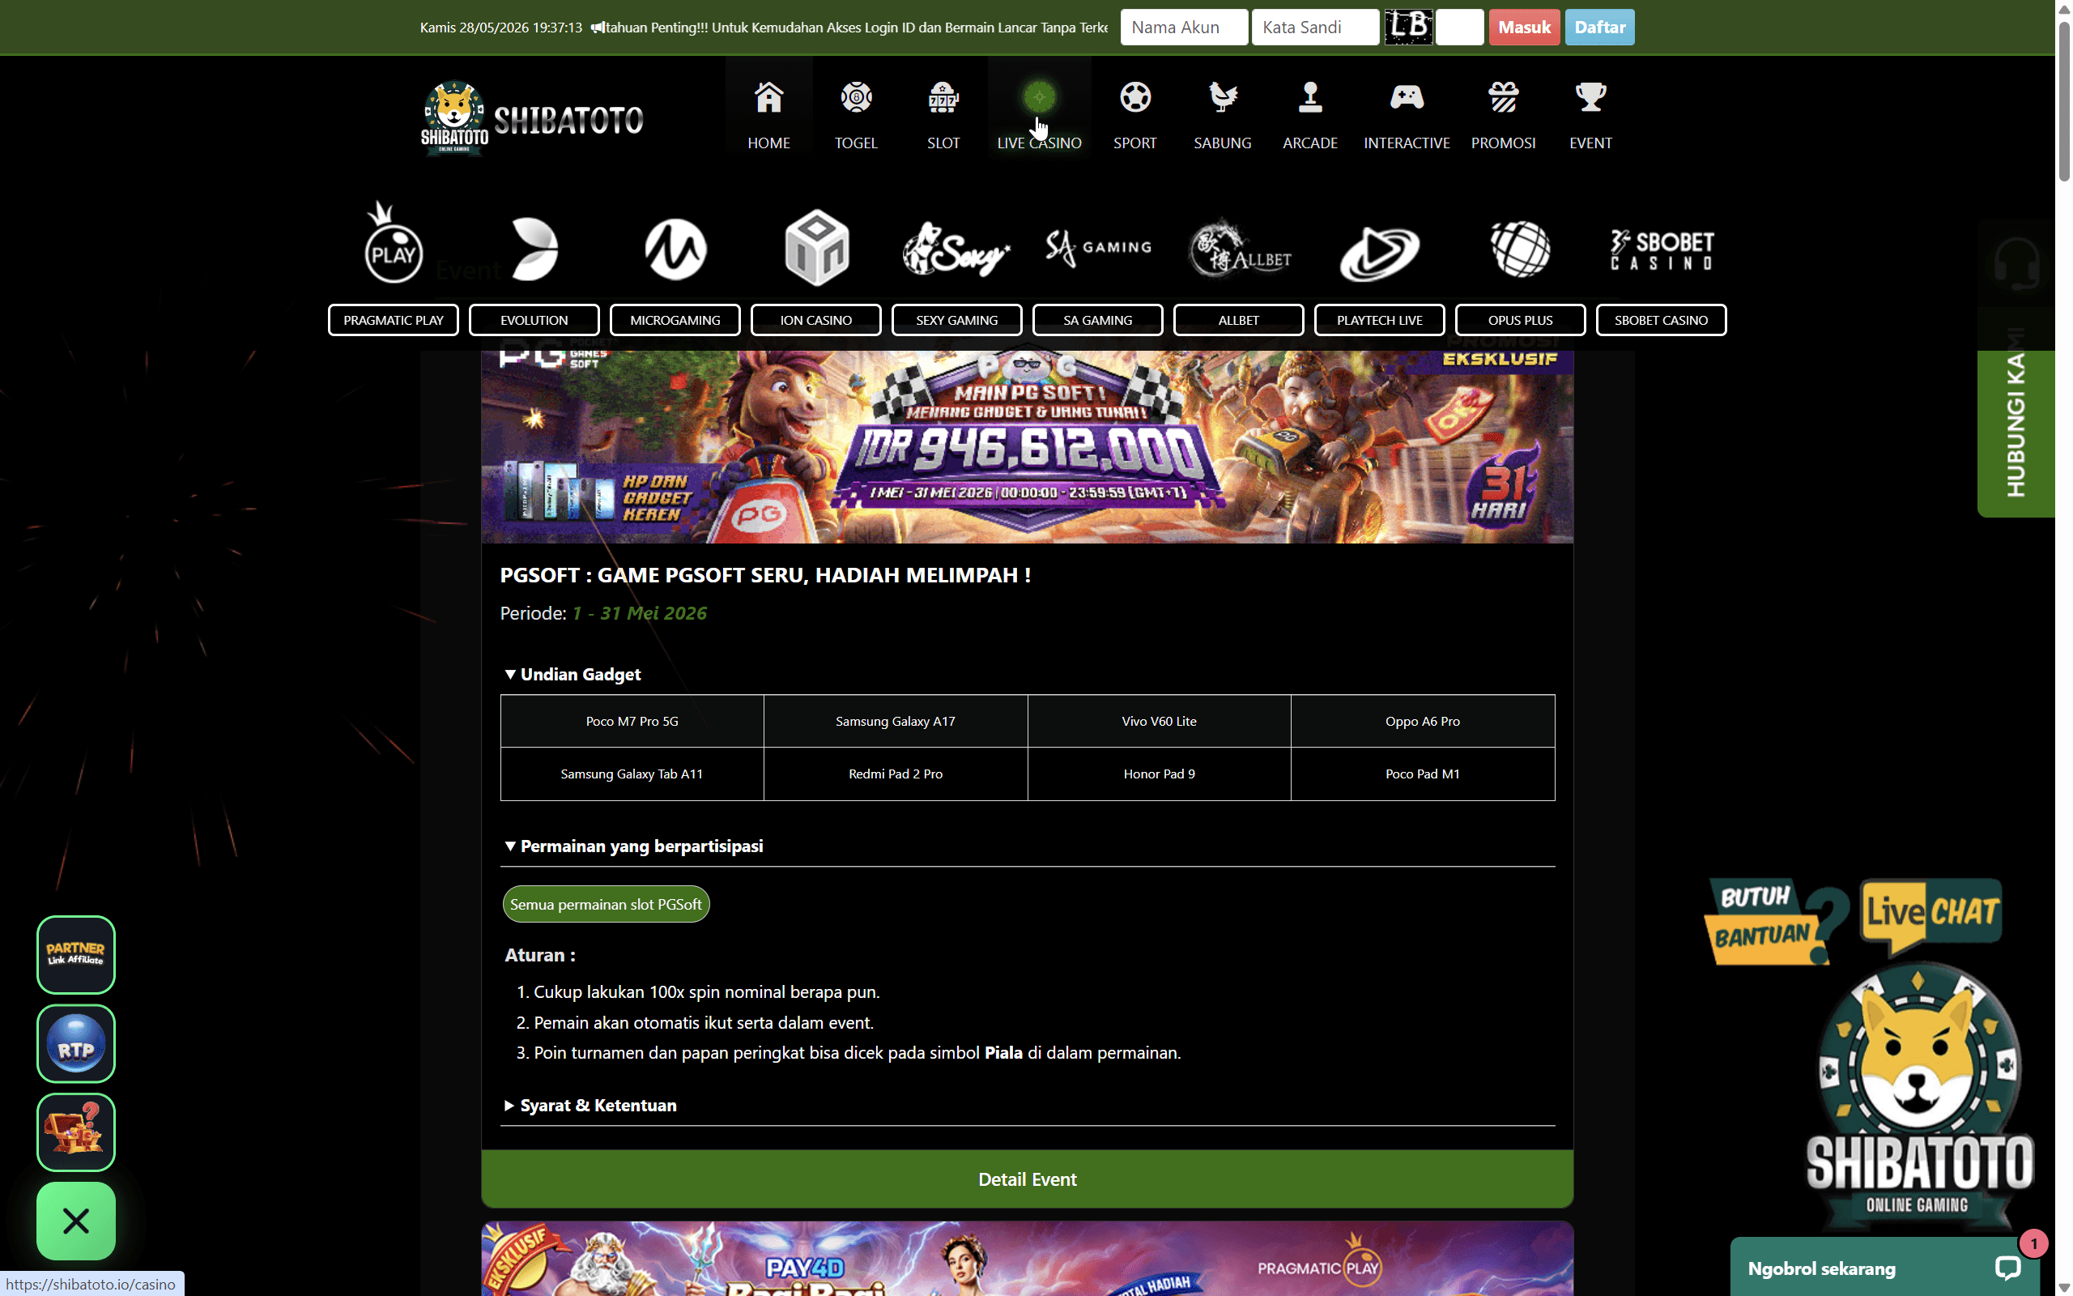
Task: Select the Vivo V60 Lite cell
Action: [1159, 721]
